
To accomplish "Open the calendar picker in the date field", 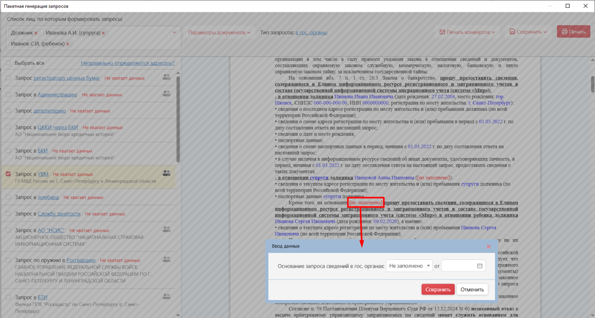I will pos(480,266).
